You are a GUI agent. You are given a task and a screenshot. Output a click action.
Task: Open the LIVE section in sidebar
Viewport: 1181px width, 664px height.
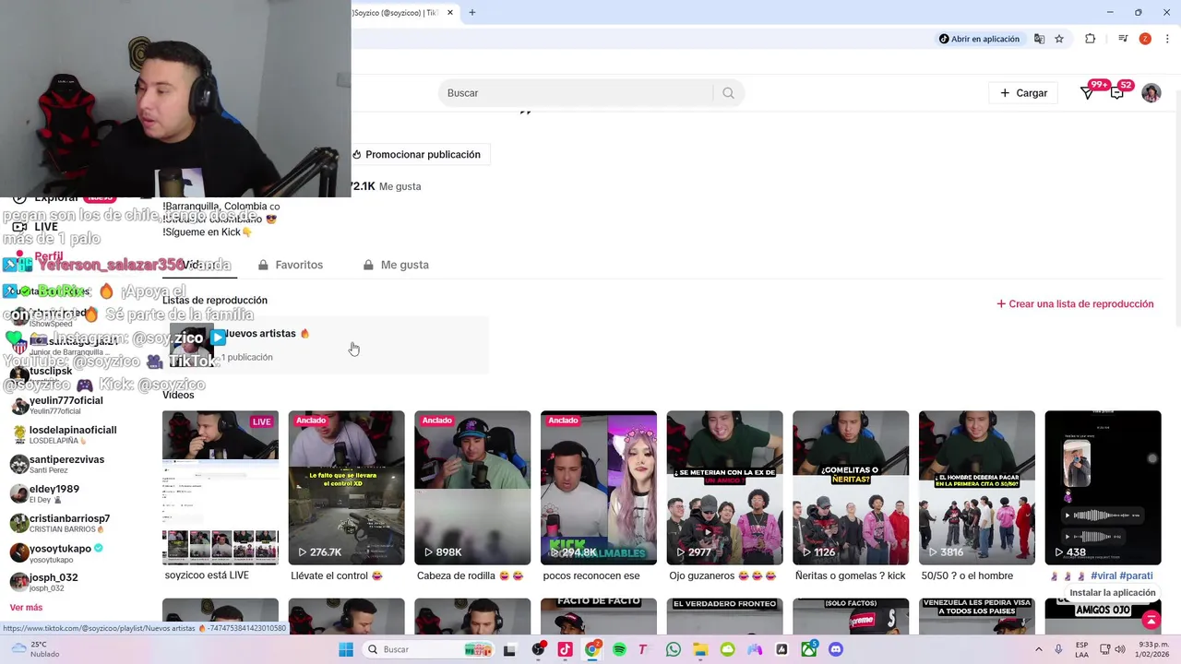coord(35,227)
